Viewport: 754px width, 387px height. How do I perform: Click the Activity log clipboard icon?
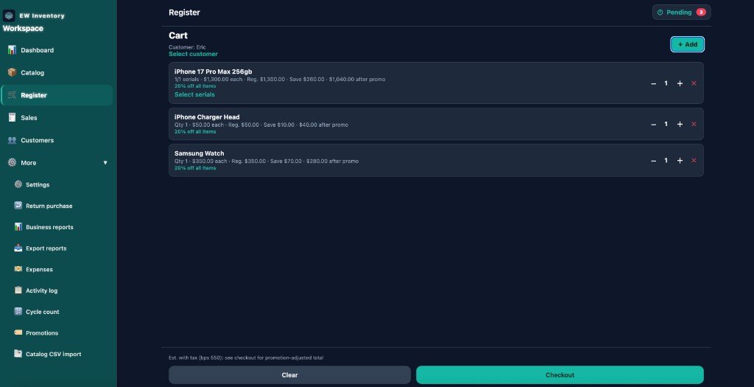18,290
